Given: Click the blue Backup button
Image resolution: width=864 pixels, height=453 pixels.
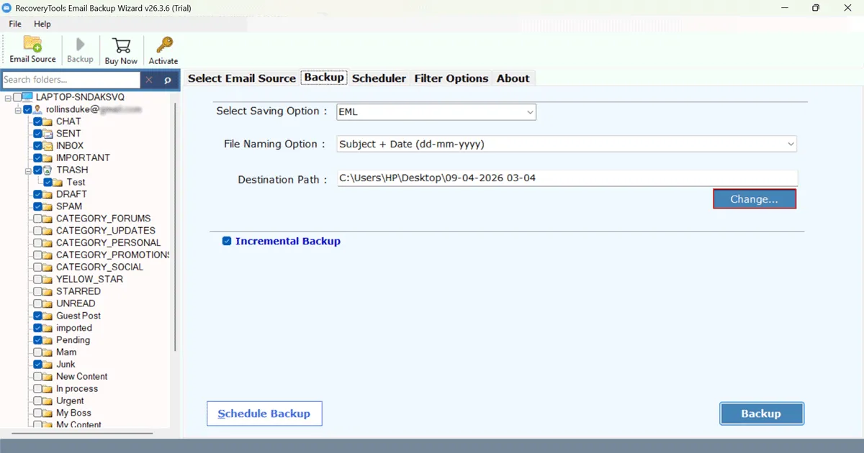Looking at the screenshot, I should coord(761,413).
